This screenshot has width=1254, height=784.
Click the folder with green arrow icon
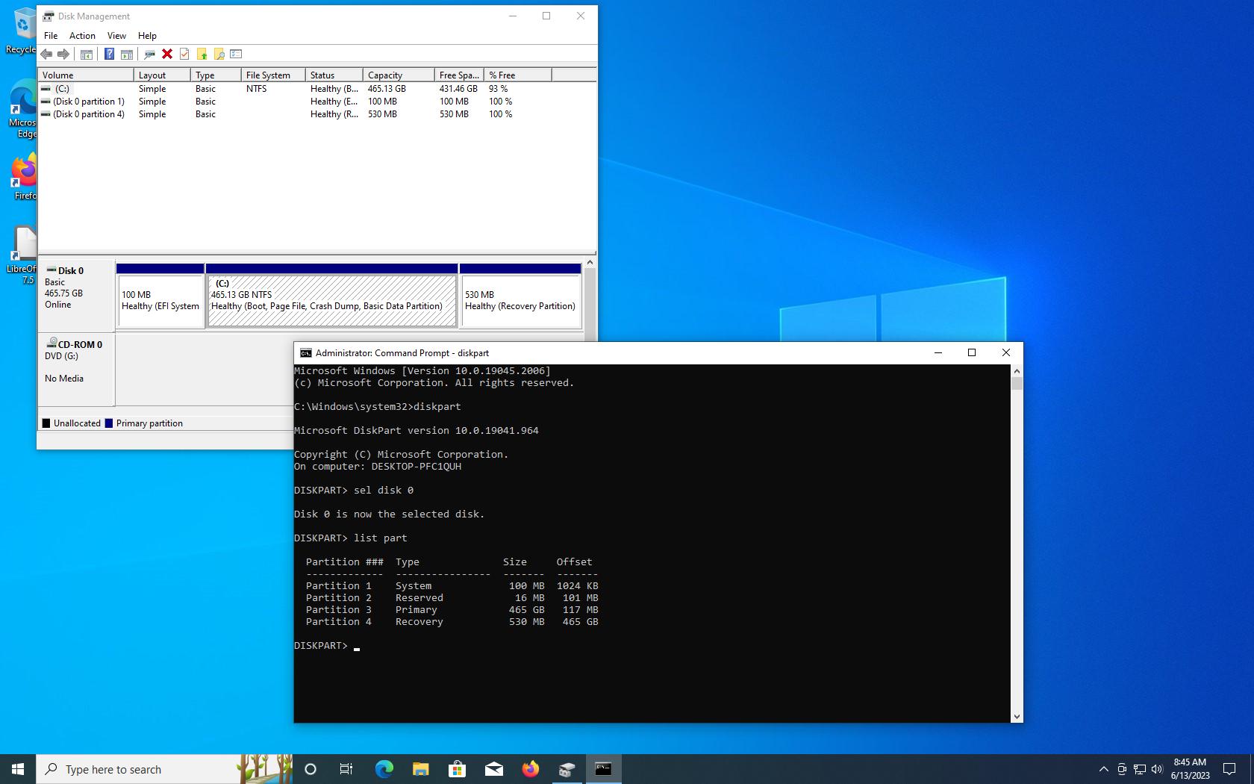pos(202,54)
